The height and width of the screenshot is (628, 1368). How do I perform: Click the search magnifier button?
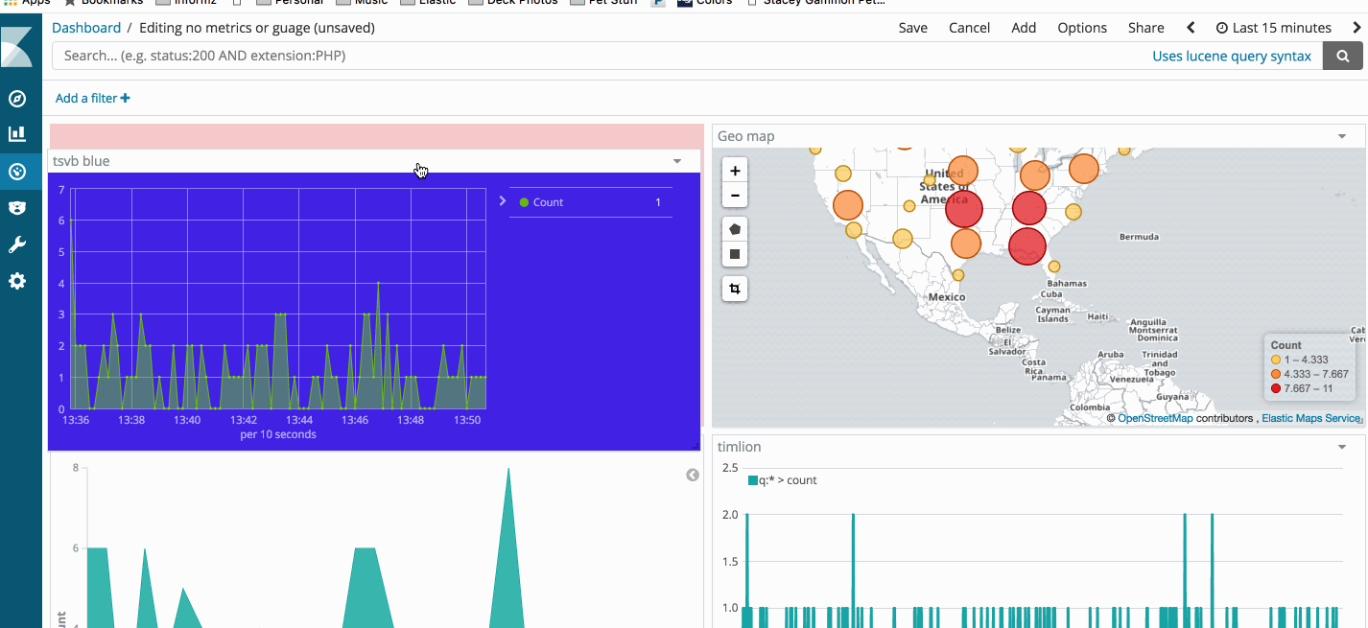click(x=1342, y=56)
